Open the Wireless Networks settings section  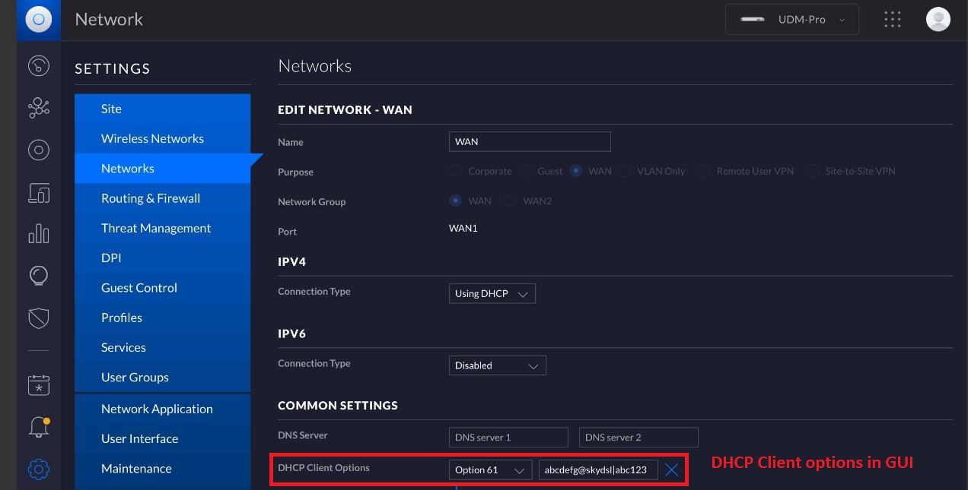[153, 138]
